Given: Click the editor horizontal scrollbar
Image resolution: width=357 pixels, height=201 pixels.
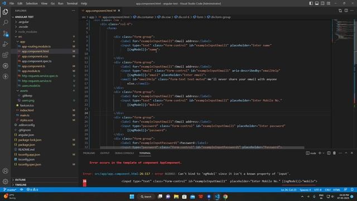Looking at the screenshot, I should coord(202,147).
